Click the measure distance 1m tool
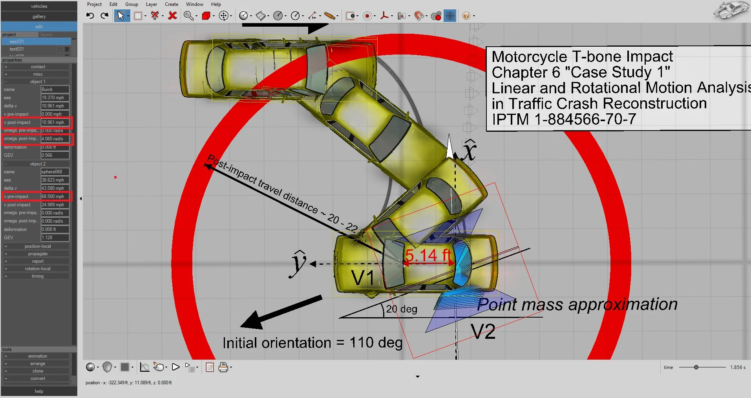The image size is (751, 398). (312, 16)
